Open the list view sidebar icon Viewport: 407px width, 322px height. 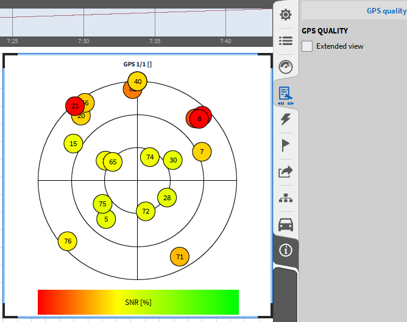coord(285,41)
